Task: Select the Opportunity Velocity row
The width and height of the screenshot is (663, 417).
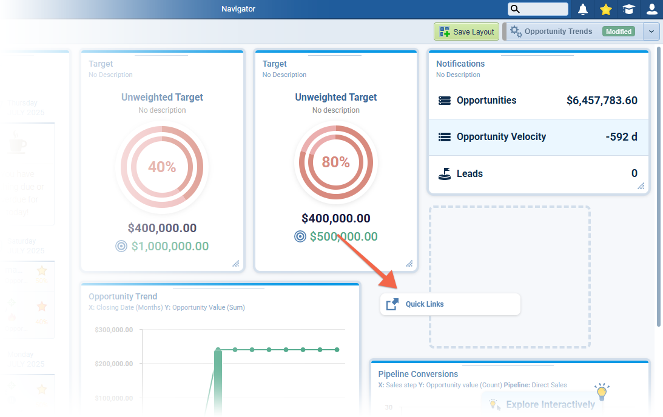Action: pyautogui.click(x=537, y=137)
